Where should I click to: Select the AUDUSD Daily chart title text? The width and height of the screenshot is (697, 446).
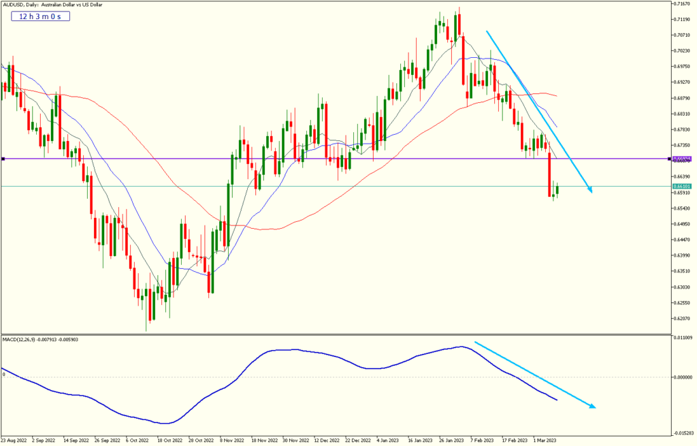coord(53,5)
